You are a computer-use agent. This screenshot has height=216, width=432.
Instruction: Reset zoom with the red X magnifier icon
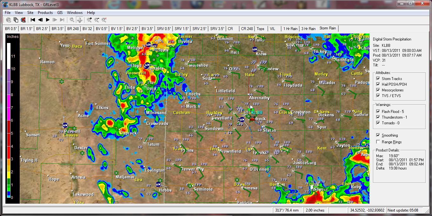click(104, 20)
